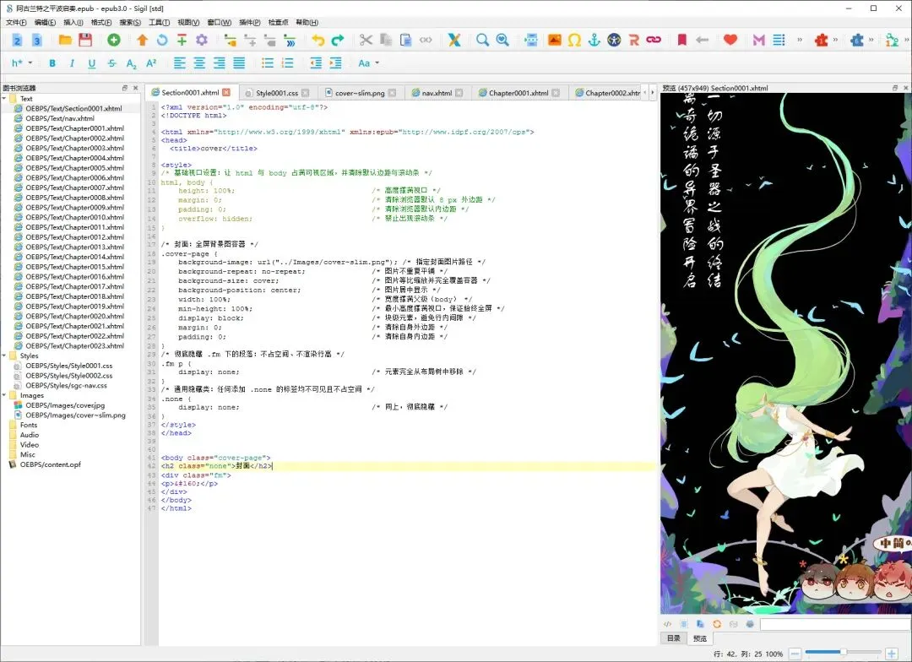The image size is (912, 662).
Task: Open Find and Replace with the magnifier icon
Action: pos(482,40)
